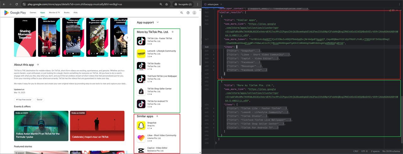
Task: Open TikTok for Android TV app icon
Action: click(x=141, y=104)
